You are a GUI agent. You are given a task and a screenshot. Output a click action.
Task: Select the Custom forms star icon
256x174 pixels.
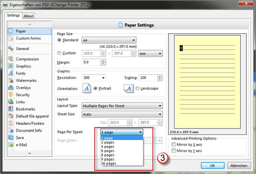click(11, 38)
